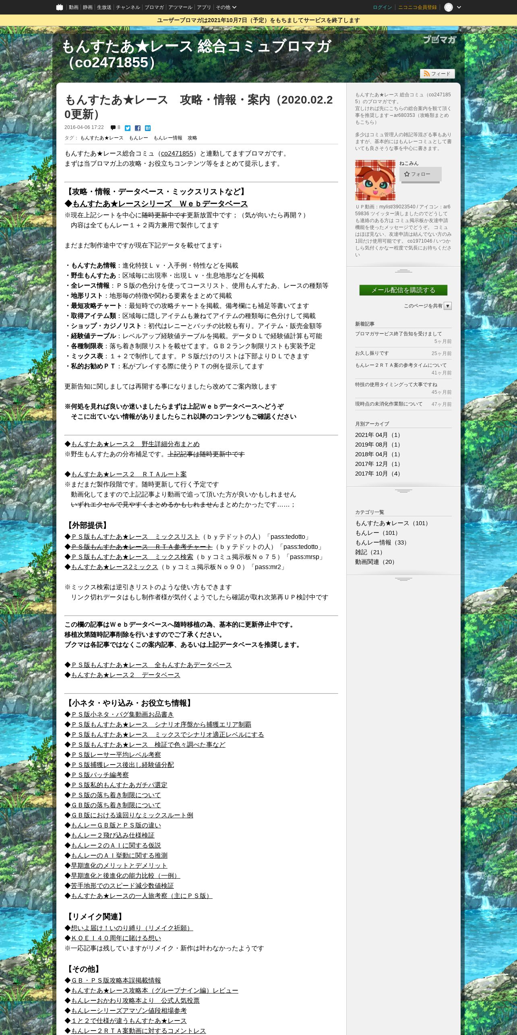Select the 攻略 tag

[x=192, y=138]
